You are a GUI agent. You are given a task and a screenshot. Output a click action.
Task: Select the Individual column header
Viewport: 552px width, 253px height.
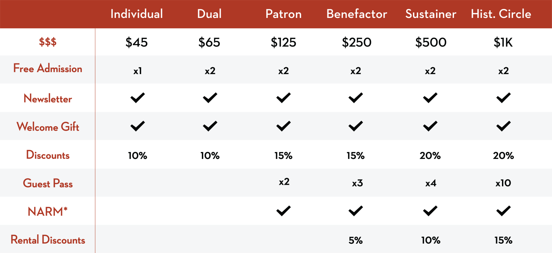[137, 14]
